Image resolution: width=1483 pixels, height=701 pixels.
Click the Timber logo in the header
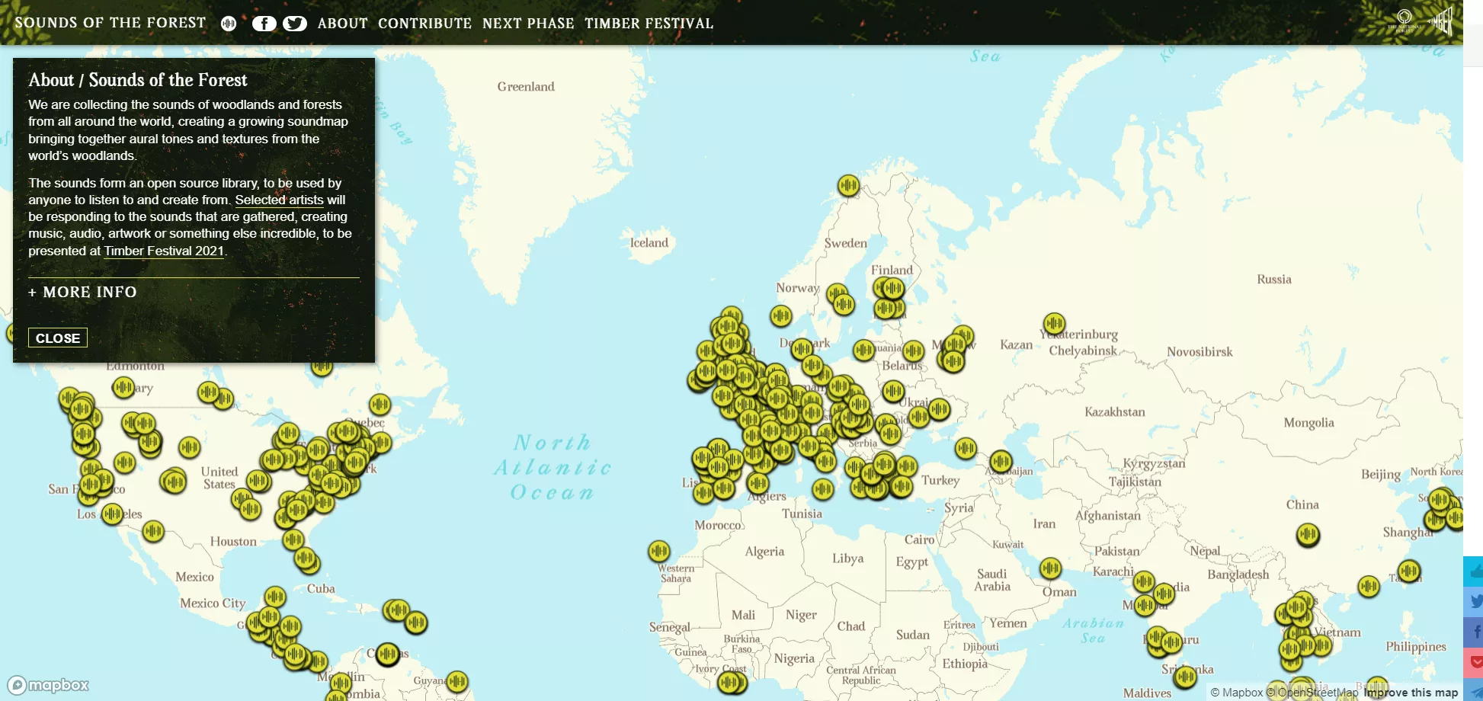coord(1442,21)
